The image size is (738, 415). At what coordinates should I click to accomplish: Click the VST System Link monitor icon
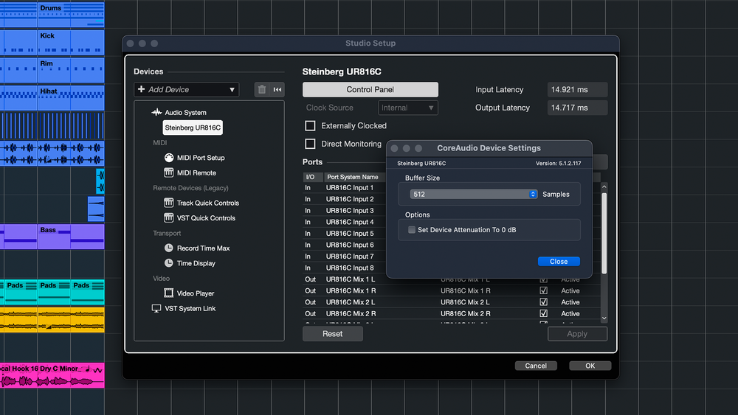click(x=156, y=309)
